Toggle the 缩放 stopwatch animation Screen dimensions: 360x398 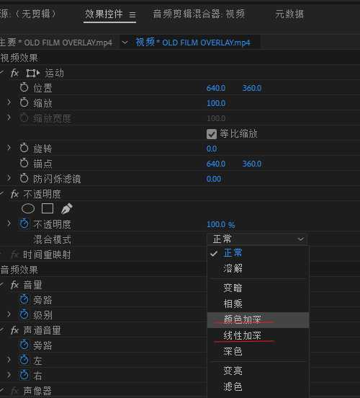click(24, 103)
